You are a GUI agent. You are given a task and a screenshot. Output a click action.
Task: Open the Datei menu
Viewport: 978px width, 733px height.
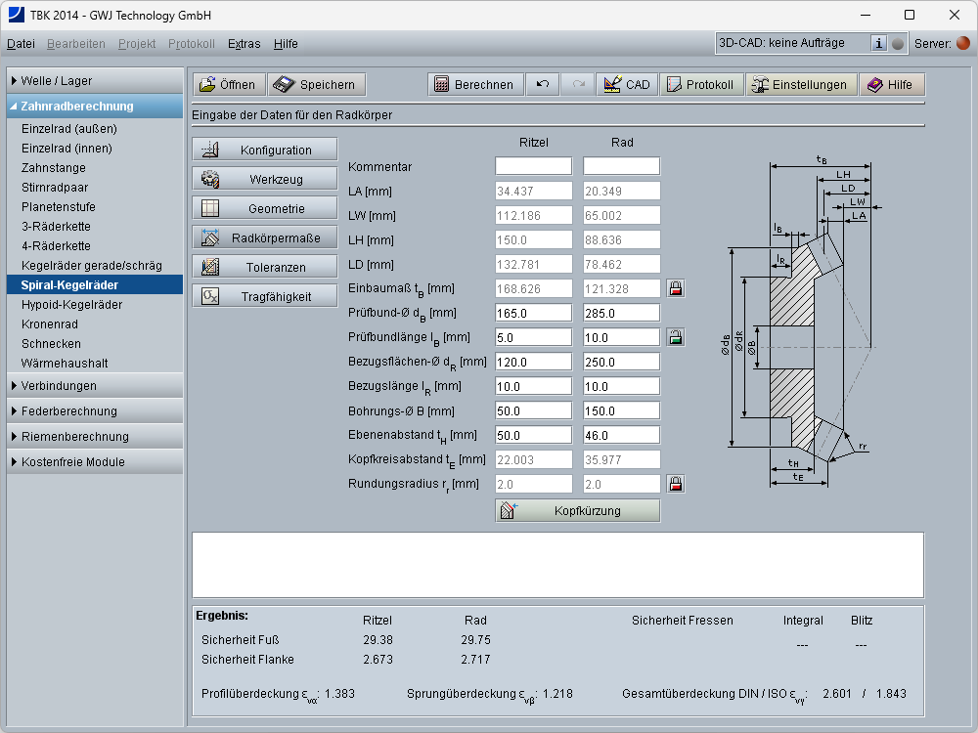pyautogui.click(x=21, y=44)
